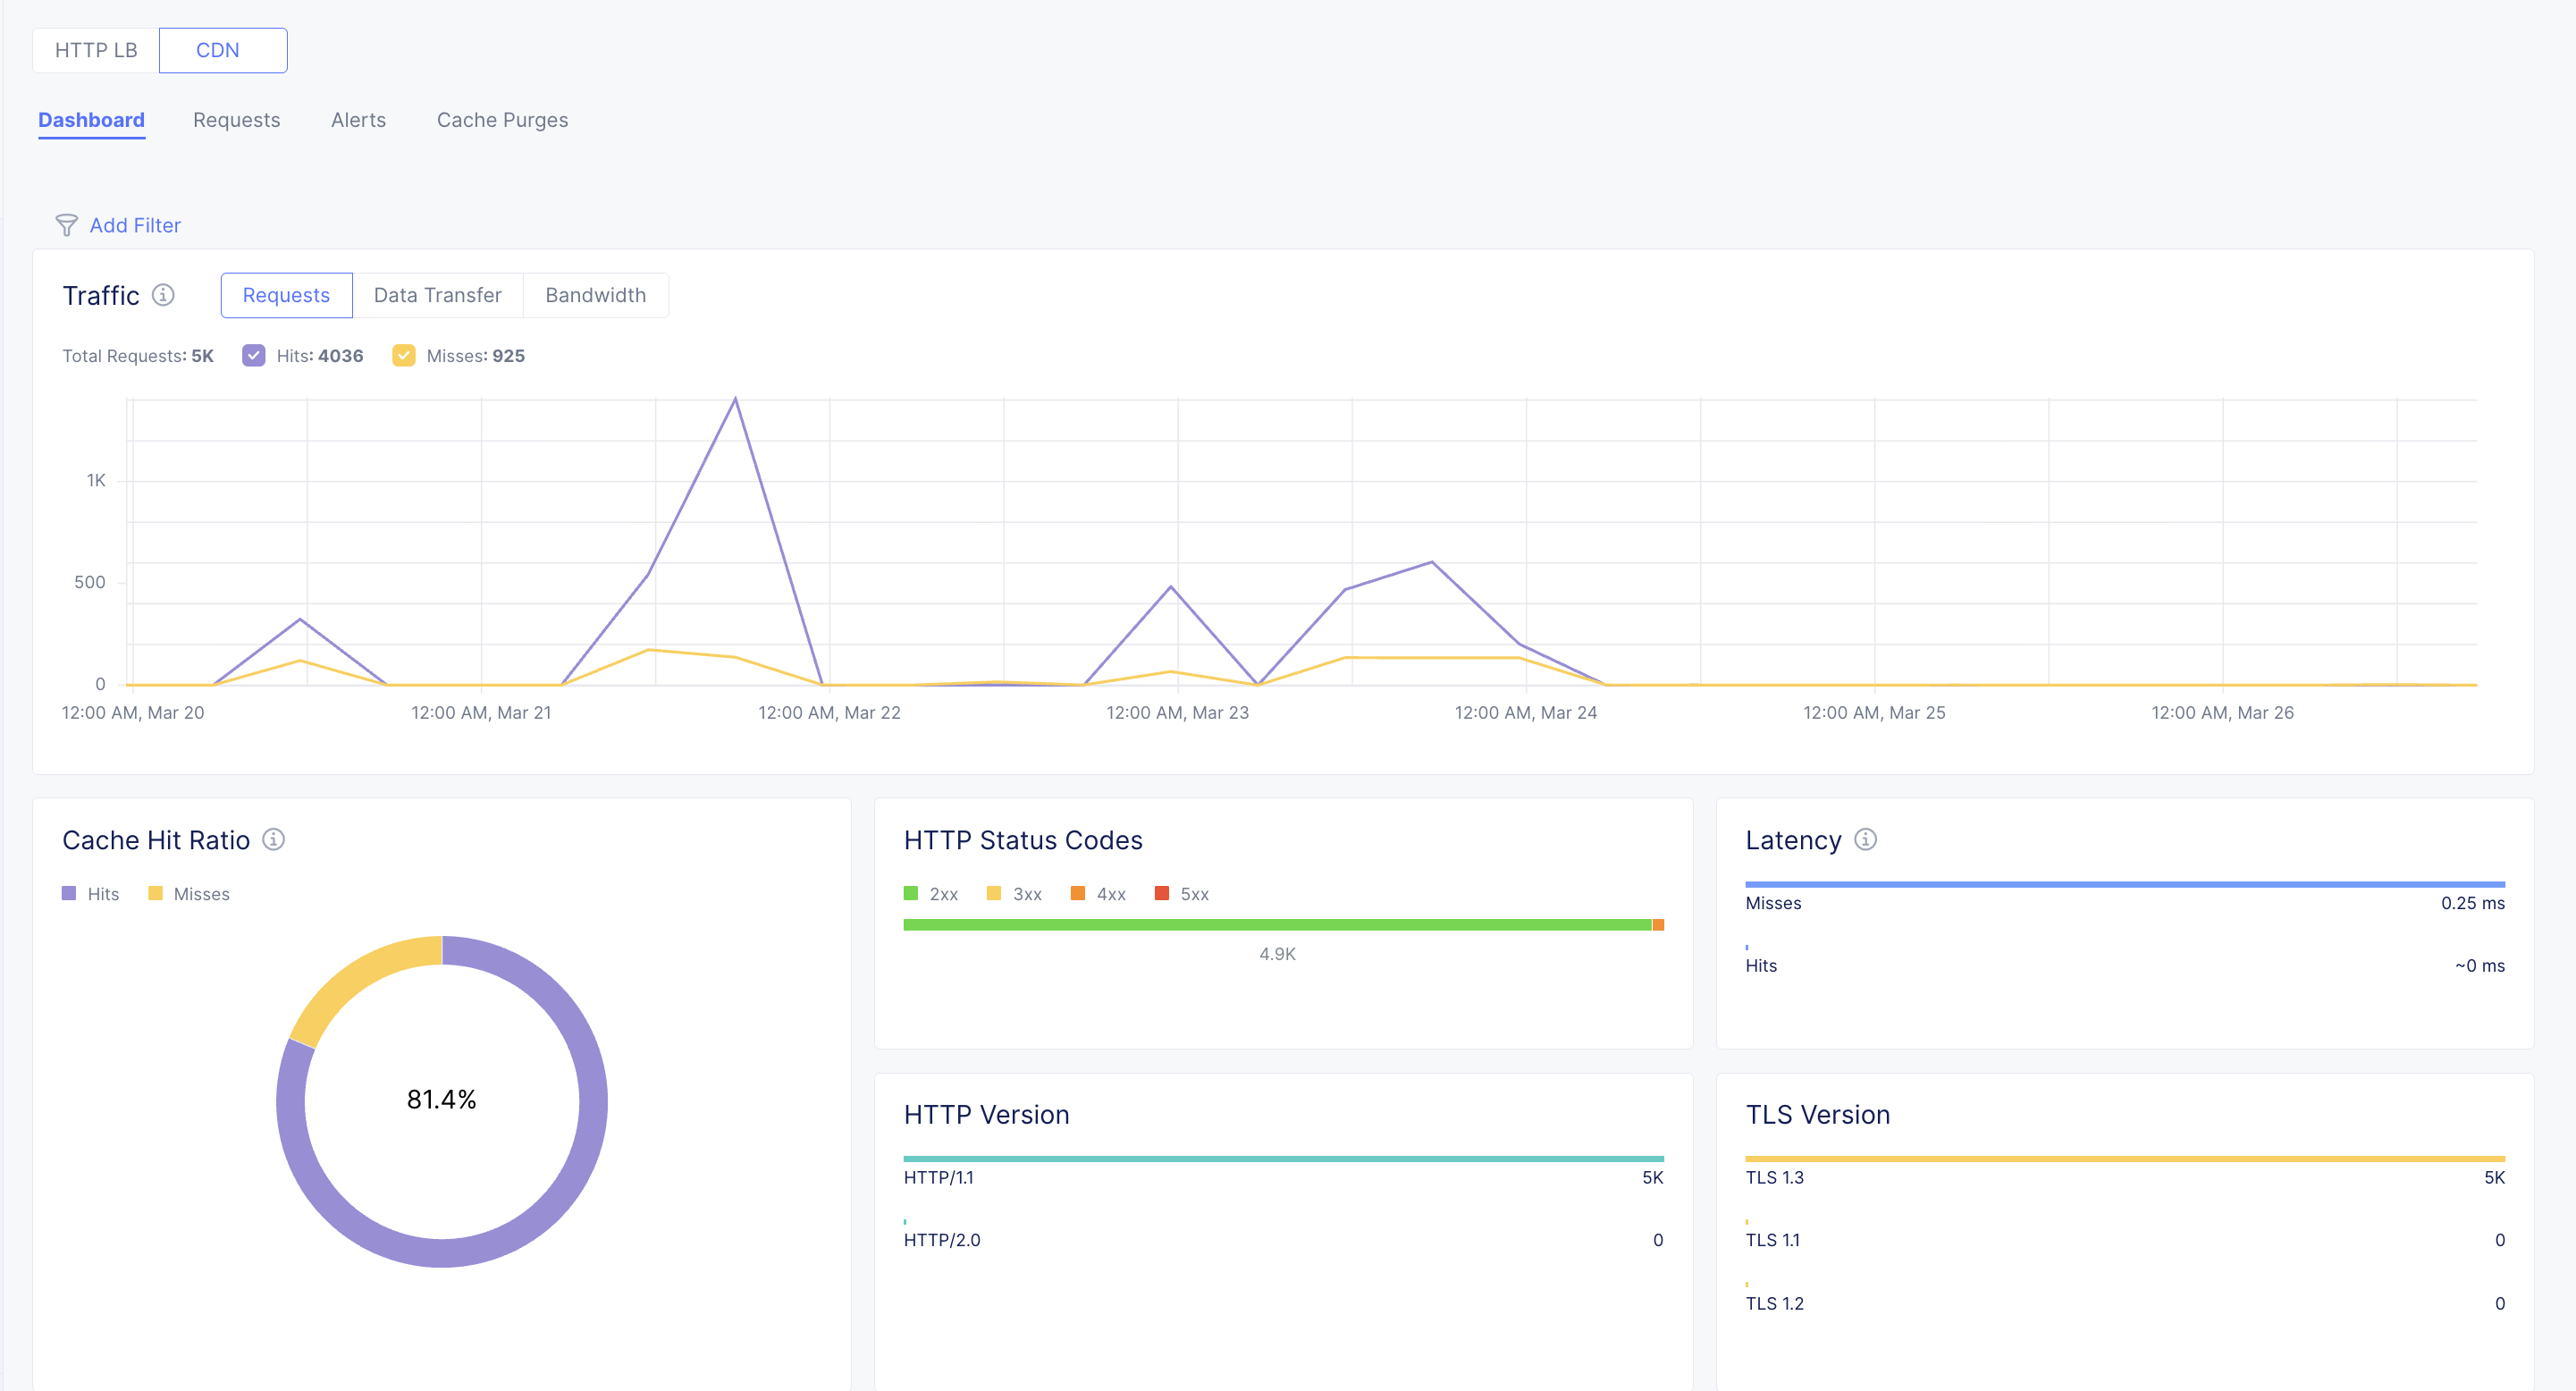Click the green 2xx status legend swatch
This screenshot has height=1391, width=2576.
[911, 893]
